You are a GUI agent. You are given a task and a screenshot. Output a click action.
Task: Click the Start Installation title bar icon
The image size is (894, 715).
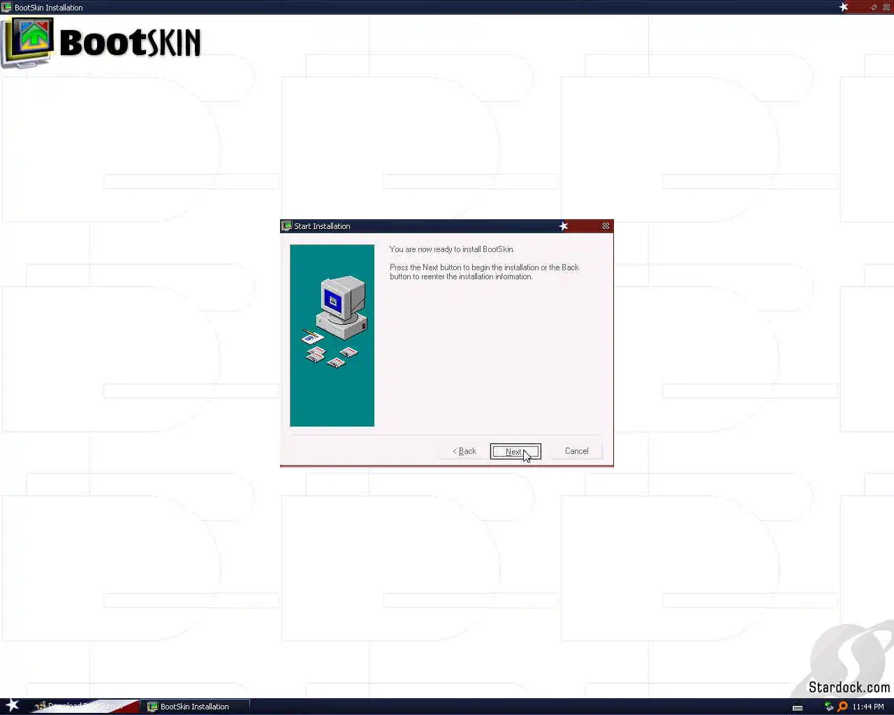pos(286,226)
